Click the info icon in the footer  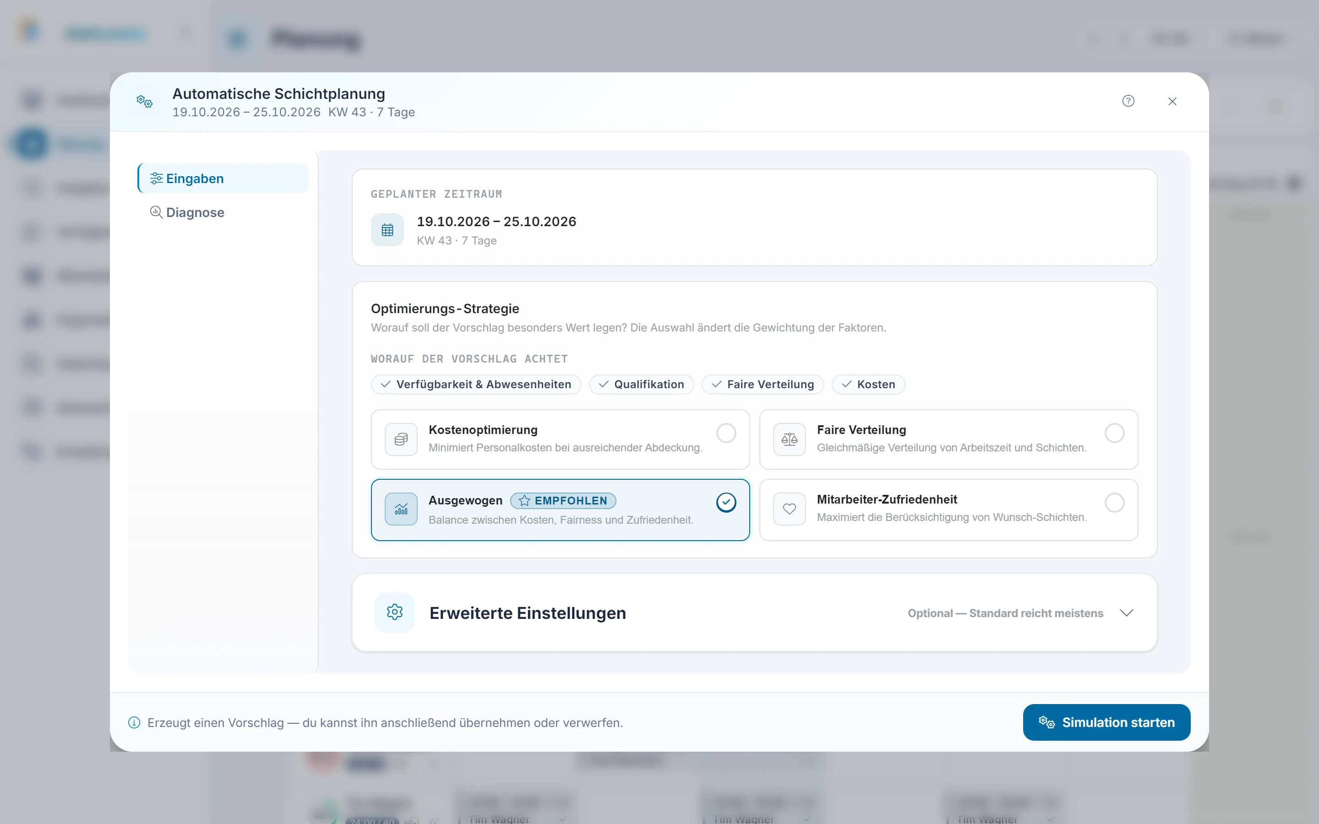(134, 723)
